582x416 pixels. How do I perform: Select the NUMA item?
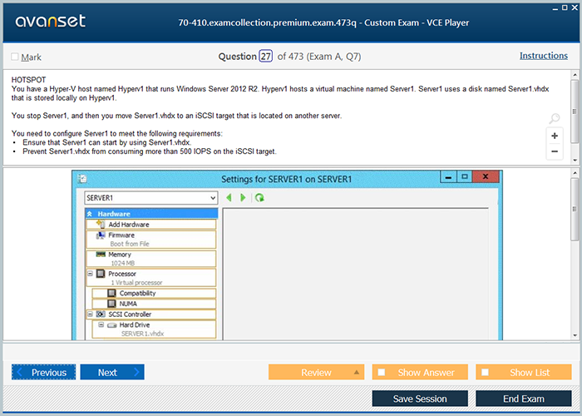tap(154, 304)
